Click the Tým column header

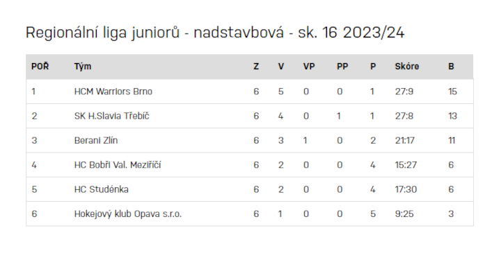(83, 67)
